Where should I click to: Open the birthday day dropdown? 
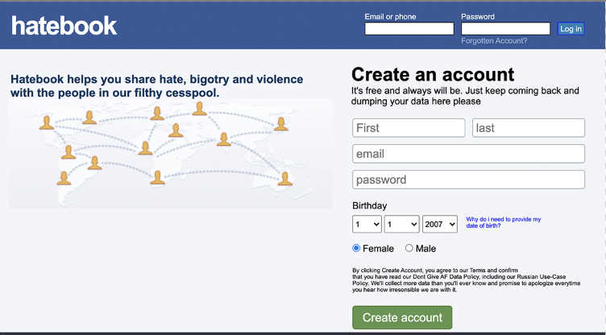click(367, 224)
